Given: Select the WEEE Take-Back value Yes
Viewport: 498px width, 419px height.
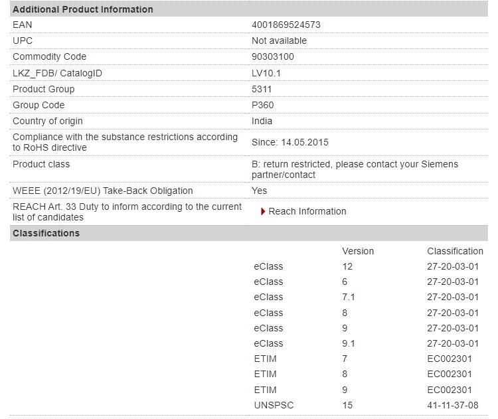Looking at the screenshot, I should click(x=259, y=191).
